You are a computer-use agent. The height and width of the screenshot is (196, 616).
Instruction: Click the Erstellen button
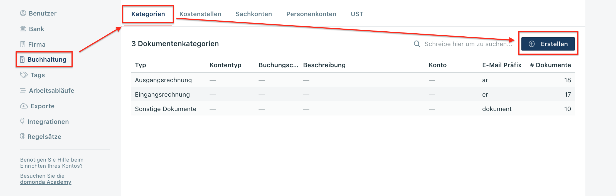click(x=548, y=44)
